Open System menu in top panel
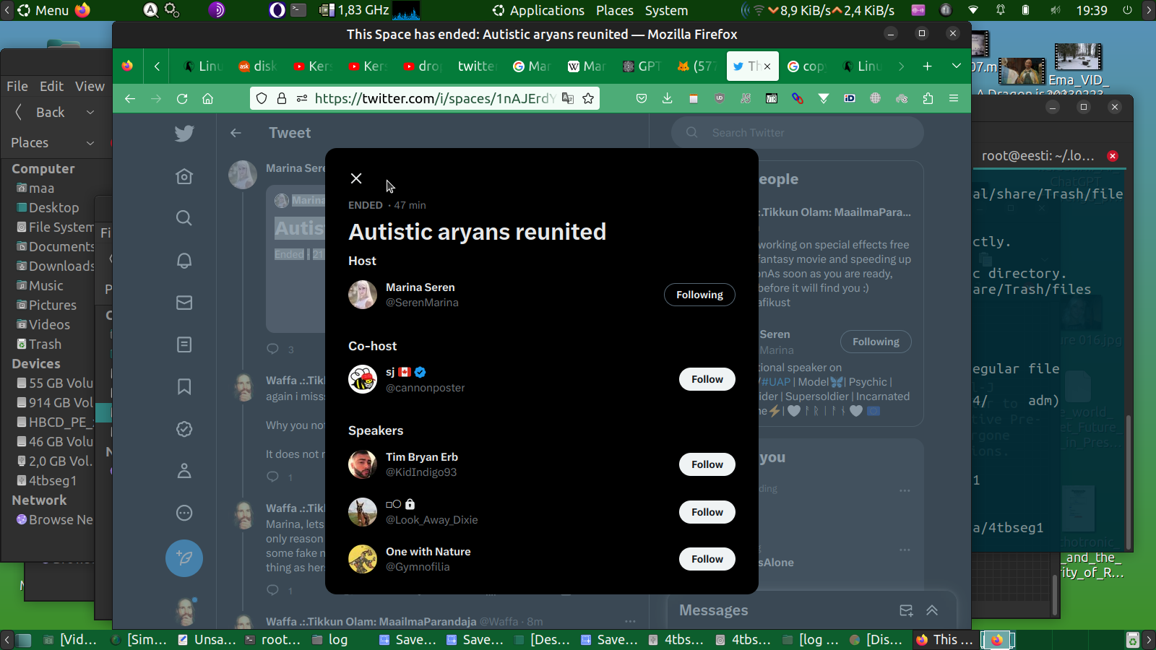Viewport: 1156px width, 650px height. coord(666,11)
